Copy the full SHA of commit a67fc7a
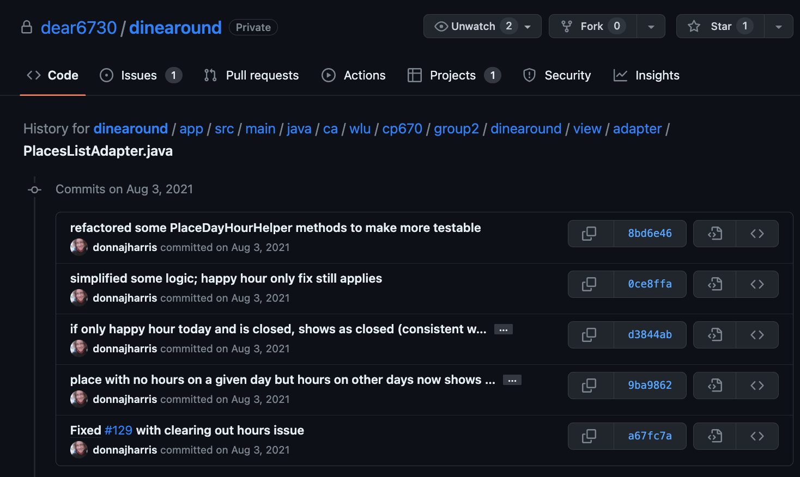This screenshot has width=800, height=477. pyautogui.click(x=590, y=436)
